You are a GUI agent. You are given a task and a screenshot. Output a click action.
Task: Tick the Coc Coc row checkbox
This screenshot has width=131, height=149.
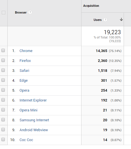pos(3,139)
